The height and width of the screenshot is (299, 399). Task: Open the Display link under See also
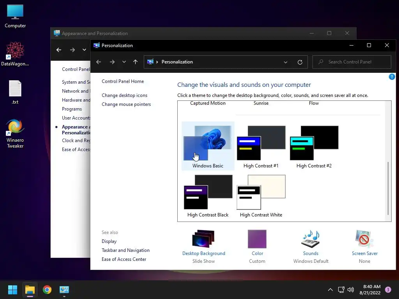109,241
